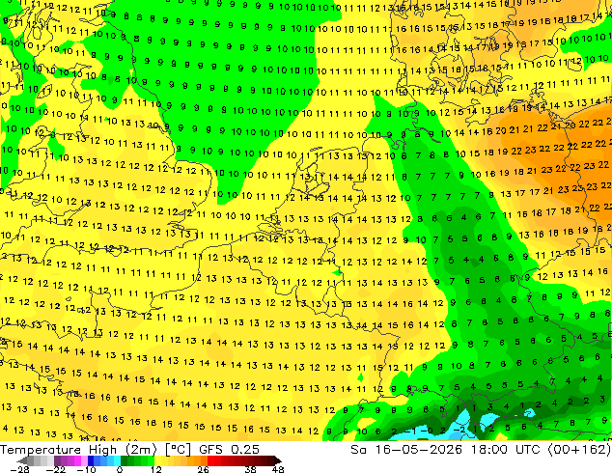This screenshot has width=612, height=473.
Task: Click the '(00+162)' forecast hour label
Action: point(579,450)
